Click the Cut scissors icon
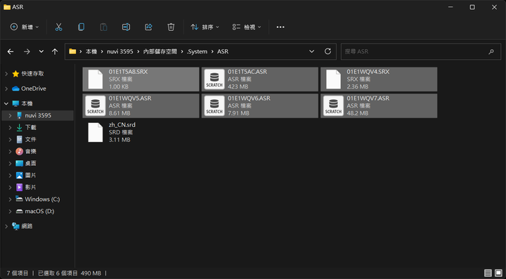The width and height of the screenshot is (506, 279). (58, 27)
